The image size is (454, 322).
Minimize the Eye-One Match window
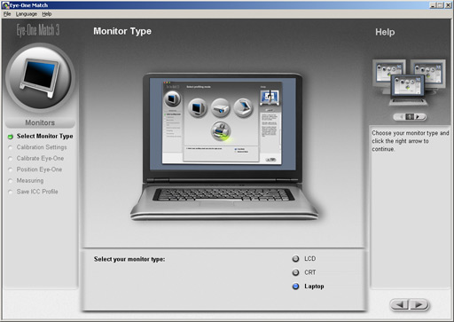[x=433, y=5]
